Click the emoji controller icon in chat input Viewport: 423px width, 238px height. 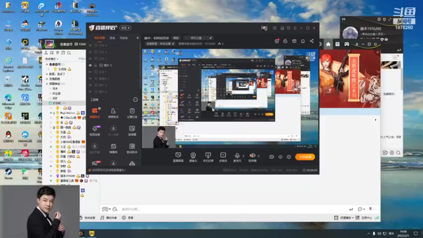[105, 209]
